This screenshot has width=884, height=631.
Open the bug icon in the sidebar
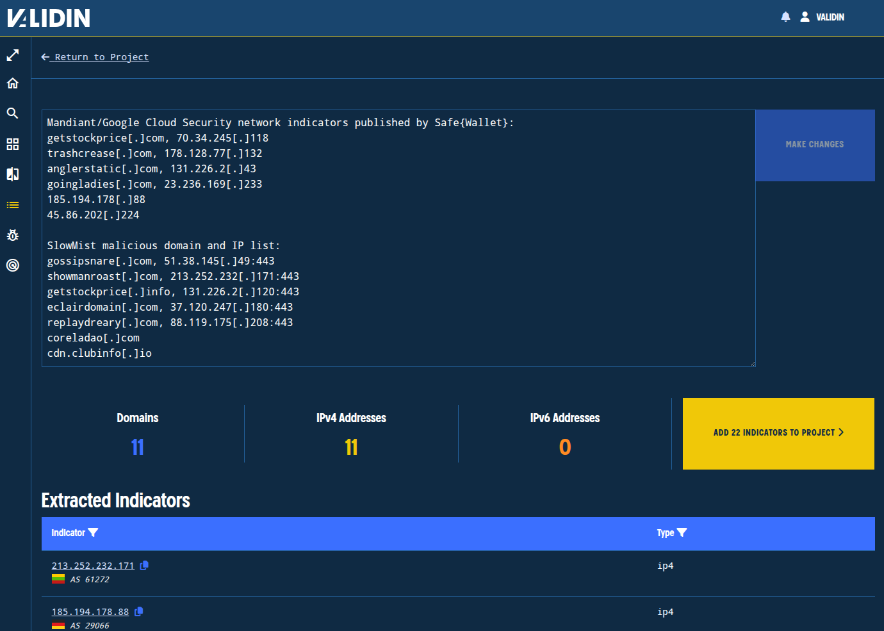[x=13, y=235]
